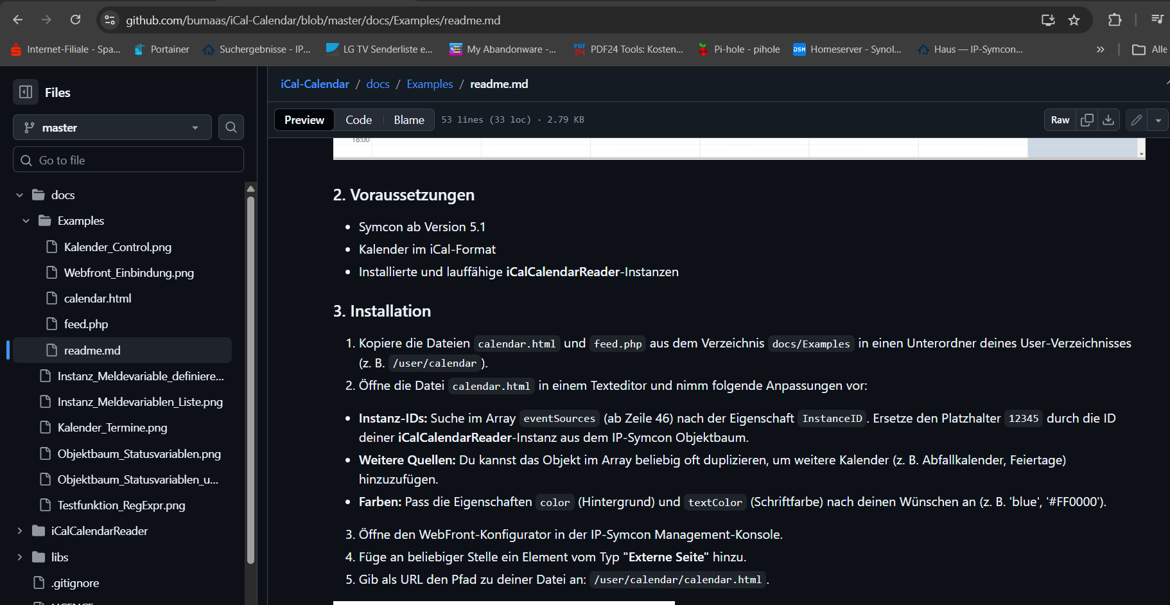Open the master branch dropdown
The image size is (1170, 605).
112,128
